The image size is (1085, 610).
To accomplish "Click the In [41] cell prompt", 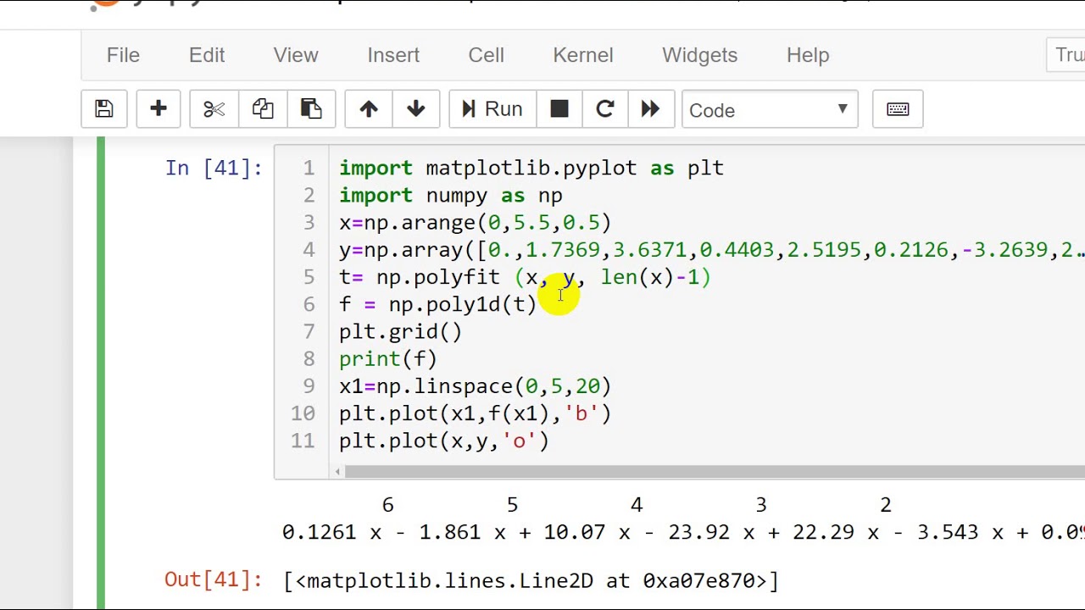I will click(214, 168).
